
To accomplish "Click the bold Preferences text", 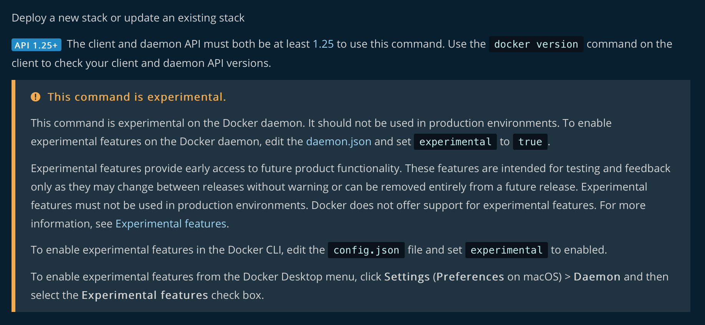I will pos(470,277).
